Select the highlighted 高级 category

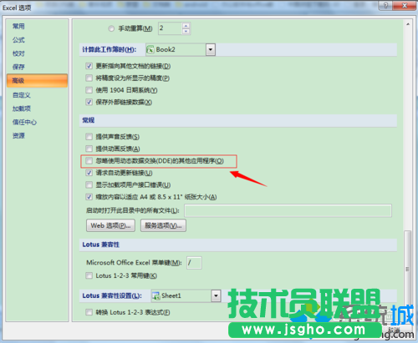[37, 81]
